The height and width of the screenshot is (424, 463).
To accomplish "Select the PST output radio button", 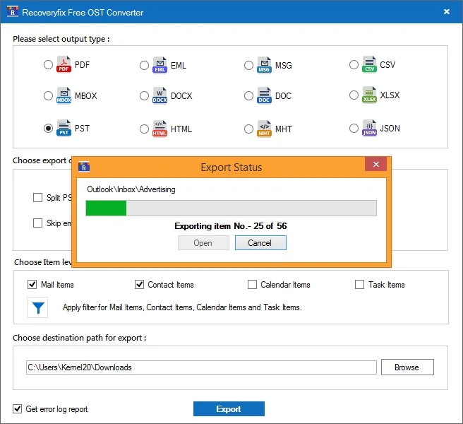I will (x=48, y=128).
